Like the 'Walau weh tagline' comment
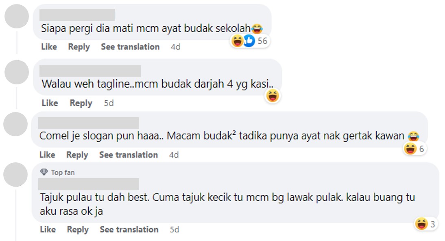The image size is (445, 241). [x=50, y=103]
